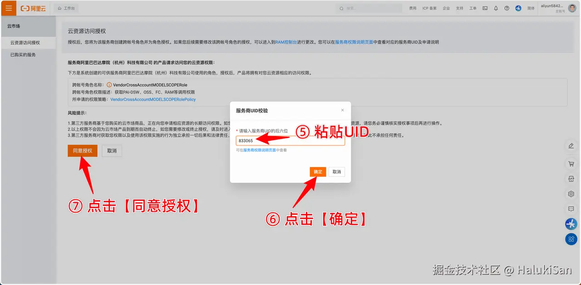Open the settings gear floating icon
581x285 pixels.
pos(571,194)
